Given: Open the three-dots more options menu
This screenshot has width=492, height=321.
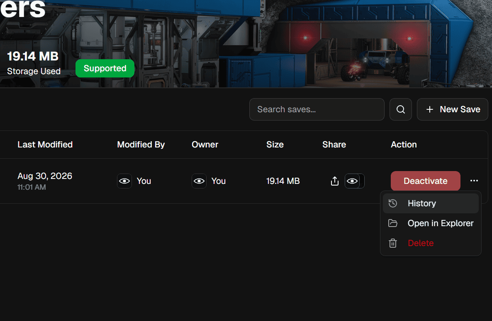Looking at the screenshot, I should [474, 181].
